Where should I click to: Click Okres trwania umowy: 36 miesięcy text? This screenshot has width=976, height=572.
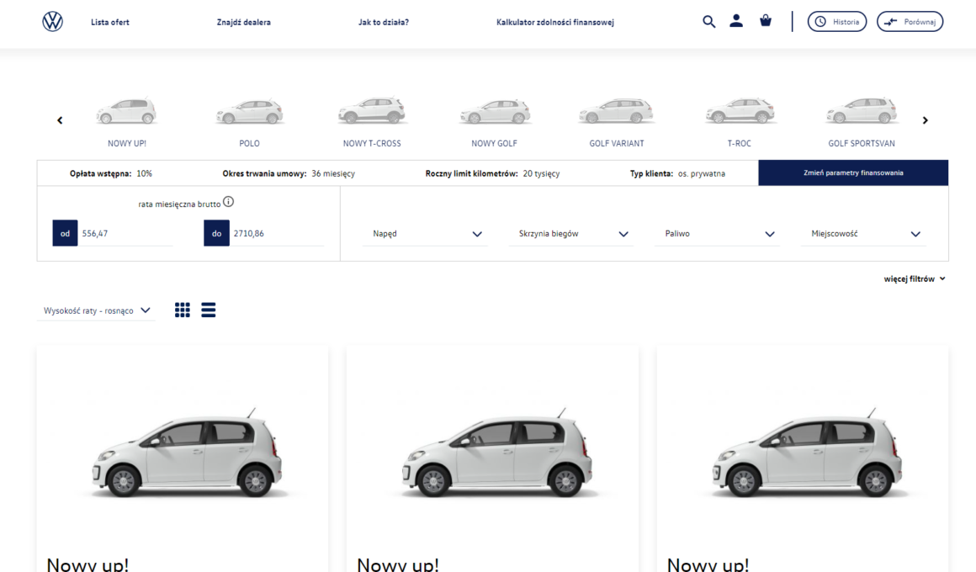point(289,173)
